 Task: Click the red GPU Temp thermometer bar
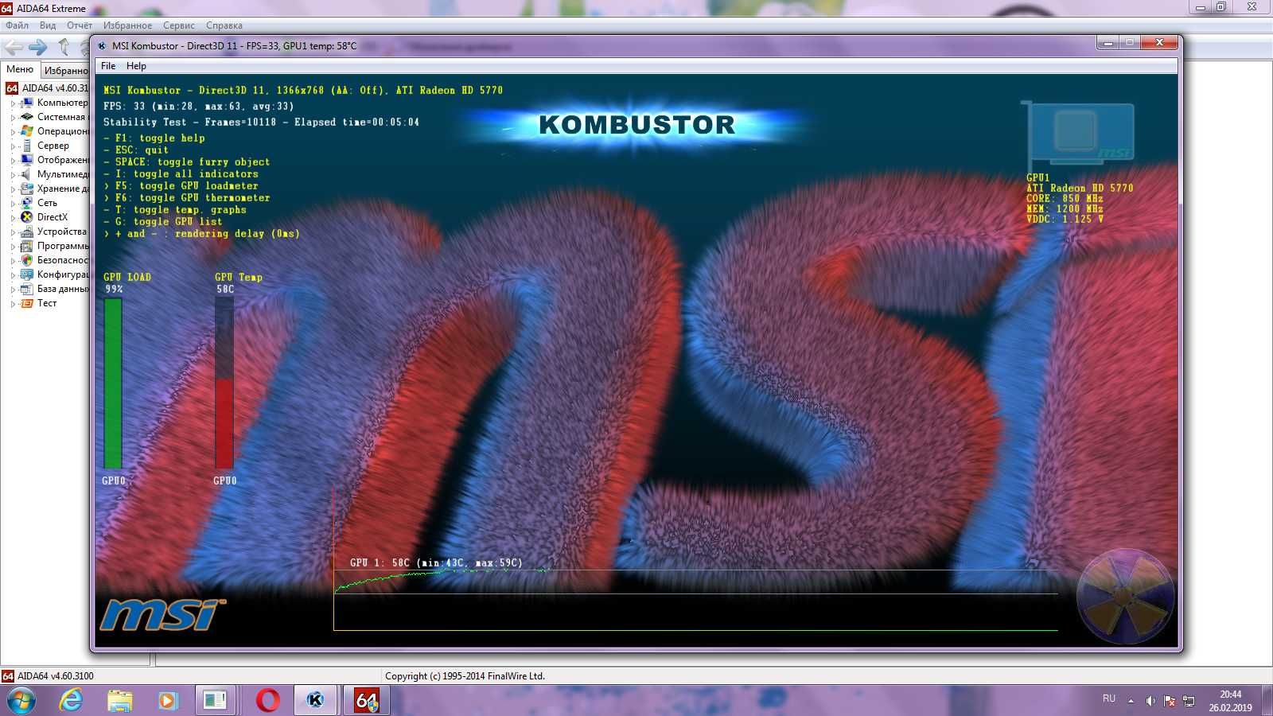pyautogui.click(x=224, y=383)
